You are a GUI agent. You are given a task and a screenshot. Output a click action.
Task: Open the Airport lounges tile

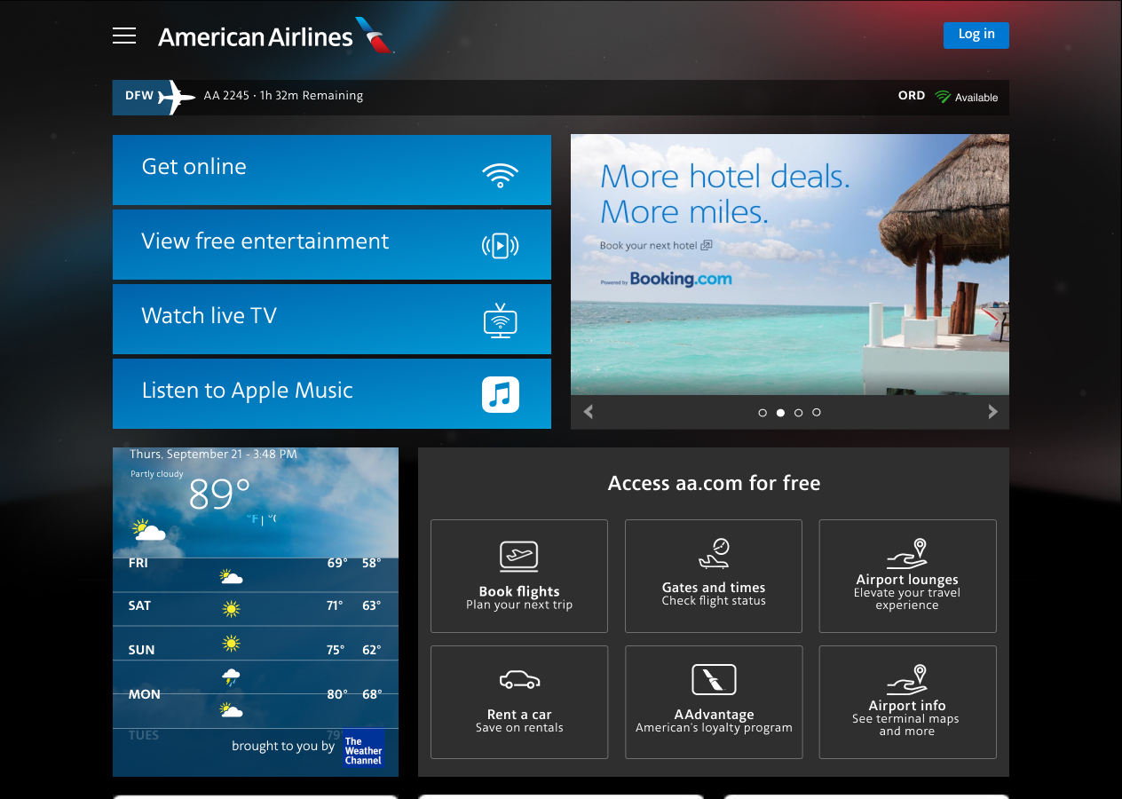[907, 576]
